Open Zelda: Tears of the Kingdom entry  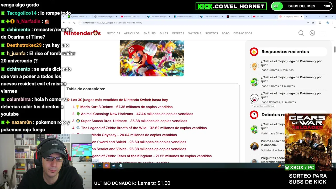coord(152,156)
